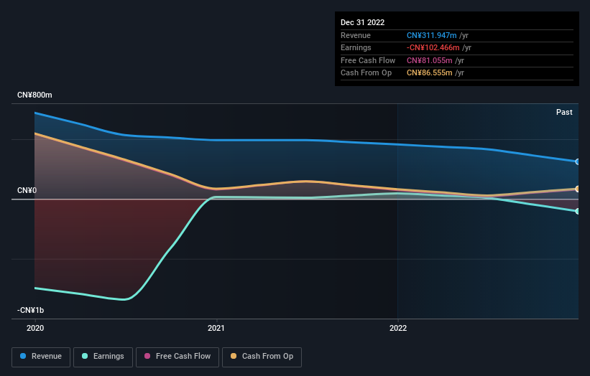Click the CN¥86.555m cash from op value
Image resolution: width=590 pixels, height=376 pixels.
pos(429,73)
